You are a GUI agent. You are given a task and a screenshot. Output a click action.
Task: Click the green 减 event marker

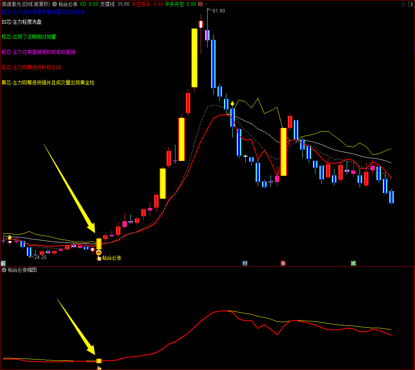[353, 263]
